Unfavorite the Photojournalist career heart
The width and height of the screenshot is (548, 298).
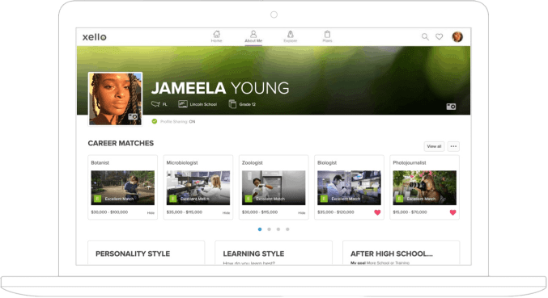[x=452, y=212]
